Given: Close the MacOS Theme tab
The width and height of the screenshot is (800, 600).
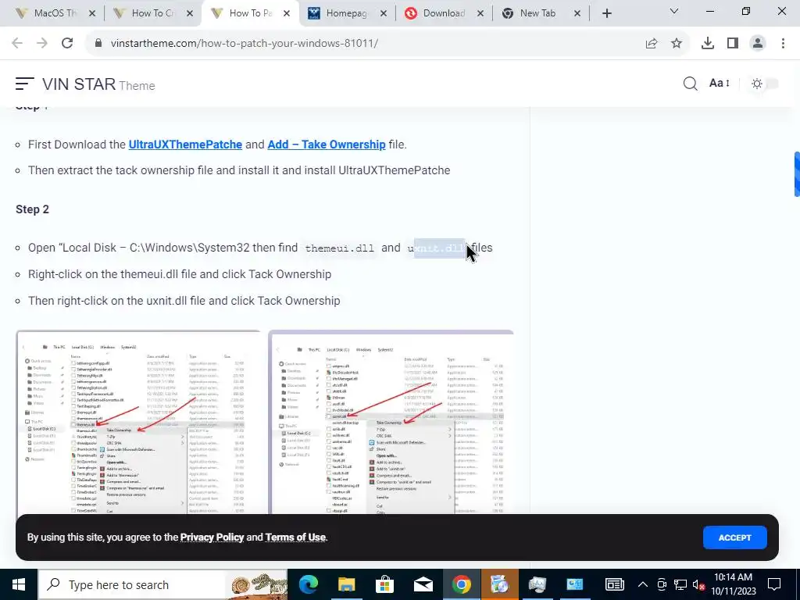Looking at the screenshot, I should click(x=92, y=14).
